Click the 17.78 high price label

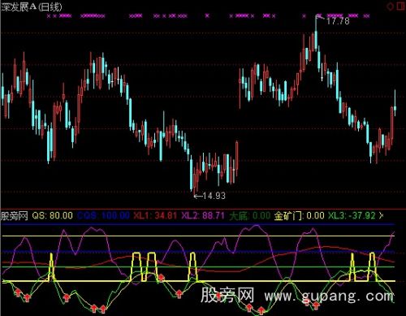pyautogui.click(x=338, y=21)
